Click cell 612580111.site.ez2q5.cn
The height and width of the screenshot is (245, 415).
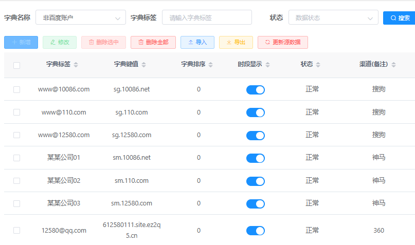132,230
